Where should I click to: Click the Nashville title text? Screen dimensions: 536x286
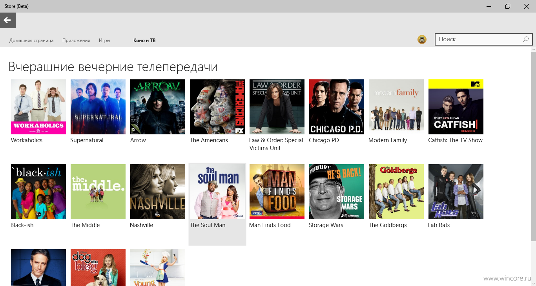point(142,225)
